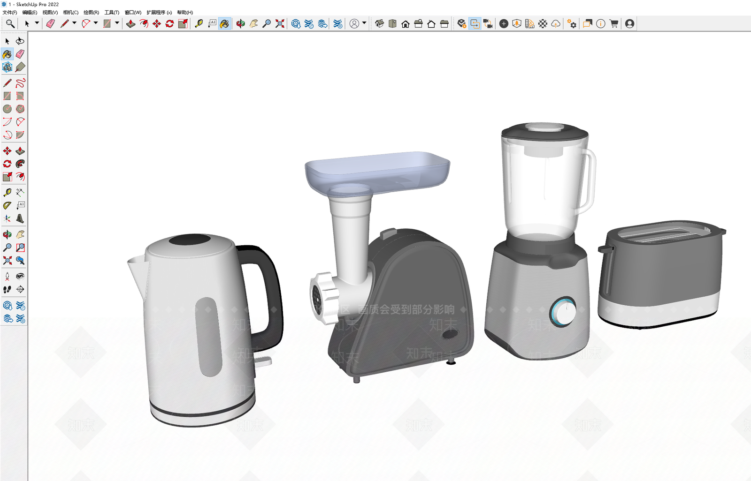Switch to Front view house icon
This screenshot has width=751, height=481.
(x=406, y=23)
